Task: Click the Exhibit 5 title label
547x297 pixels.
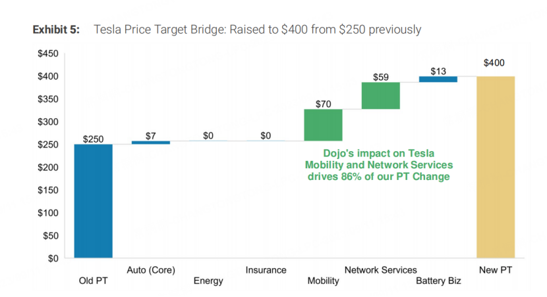Action: point(56,30)
